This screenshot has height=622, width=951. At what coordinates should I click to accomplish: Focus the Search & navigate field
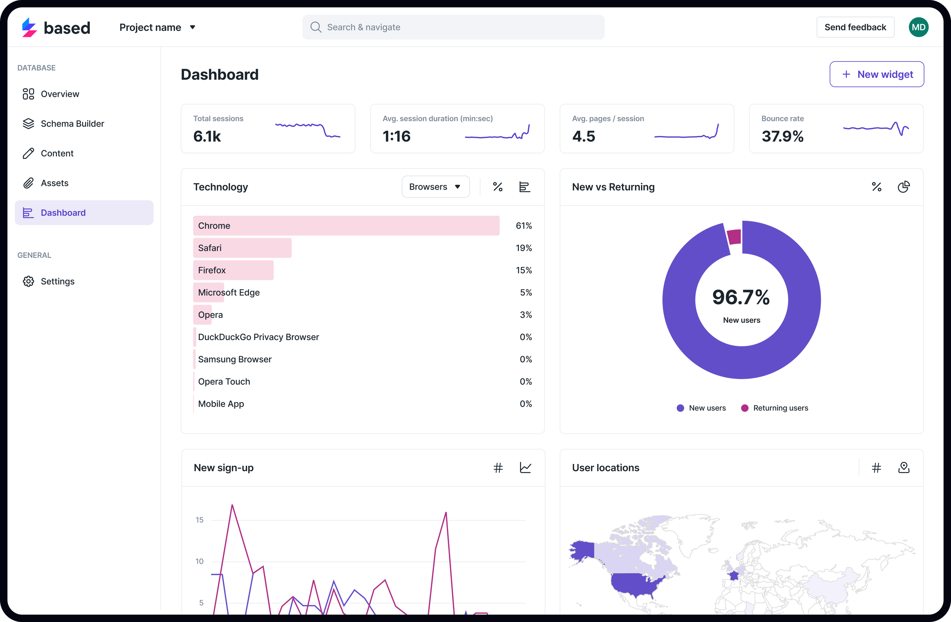pos(453,27)
